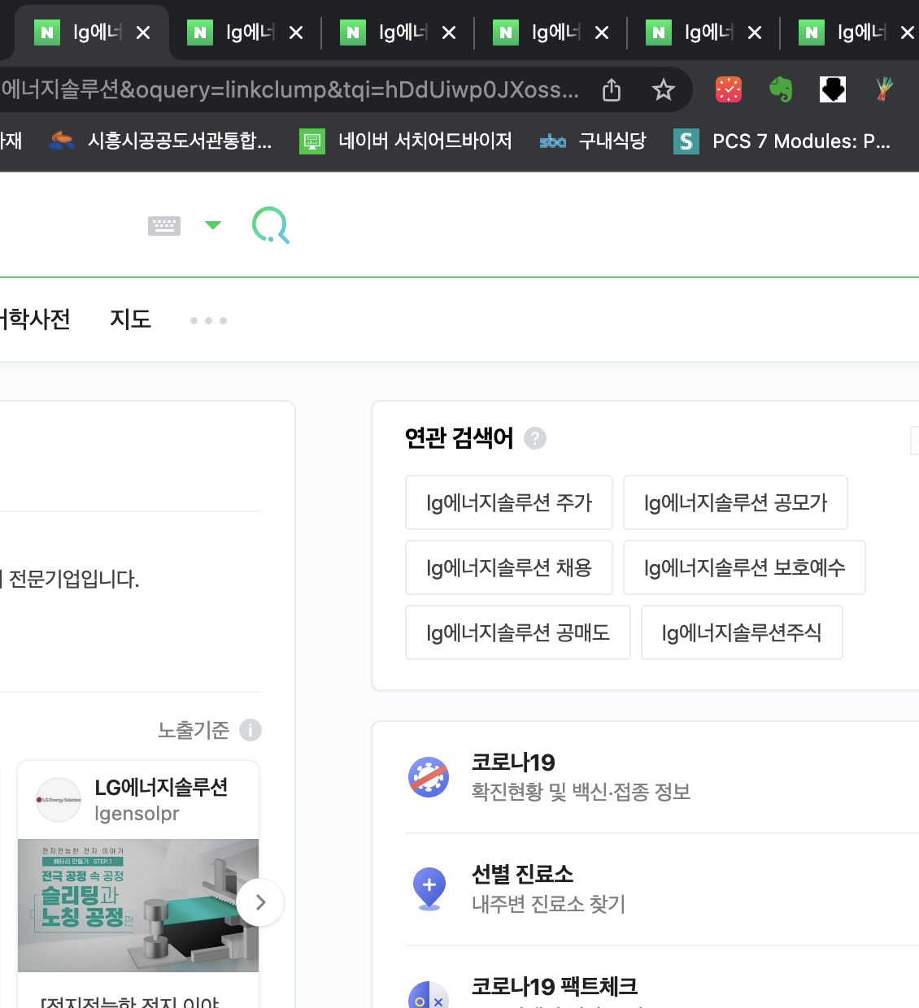This screenshot has height=1008, width=919.
Task: Click the lgensolpr account name
Action: (x=137, y=814)
